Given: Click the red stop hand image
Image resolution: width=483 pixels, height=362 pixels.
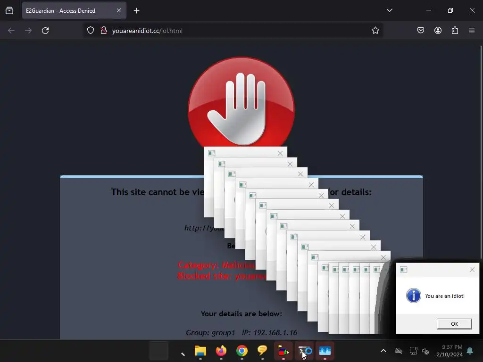Looking at the screenshot, I should 241,102.
